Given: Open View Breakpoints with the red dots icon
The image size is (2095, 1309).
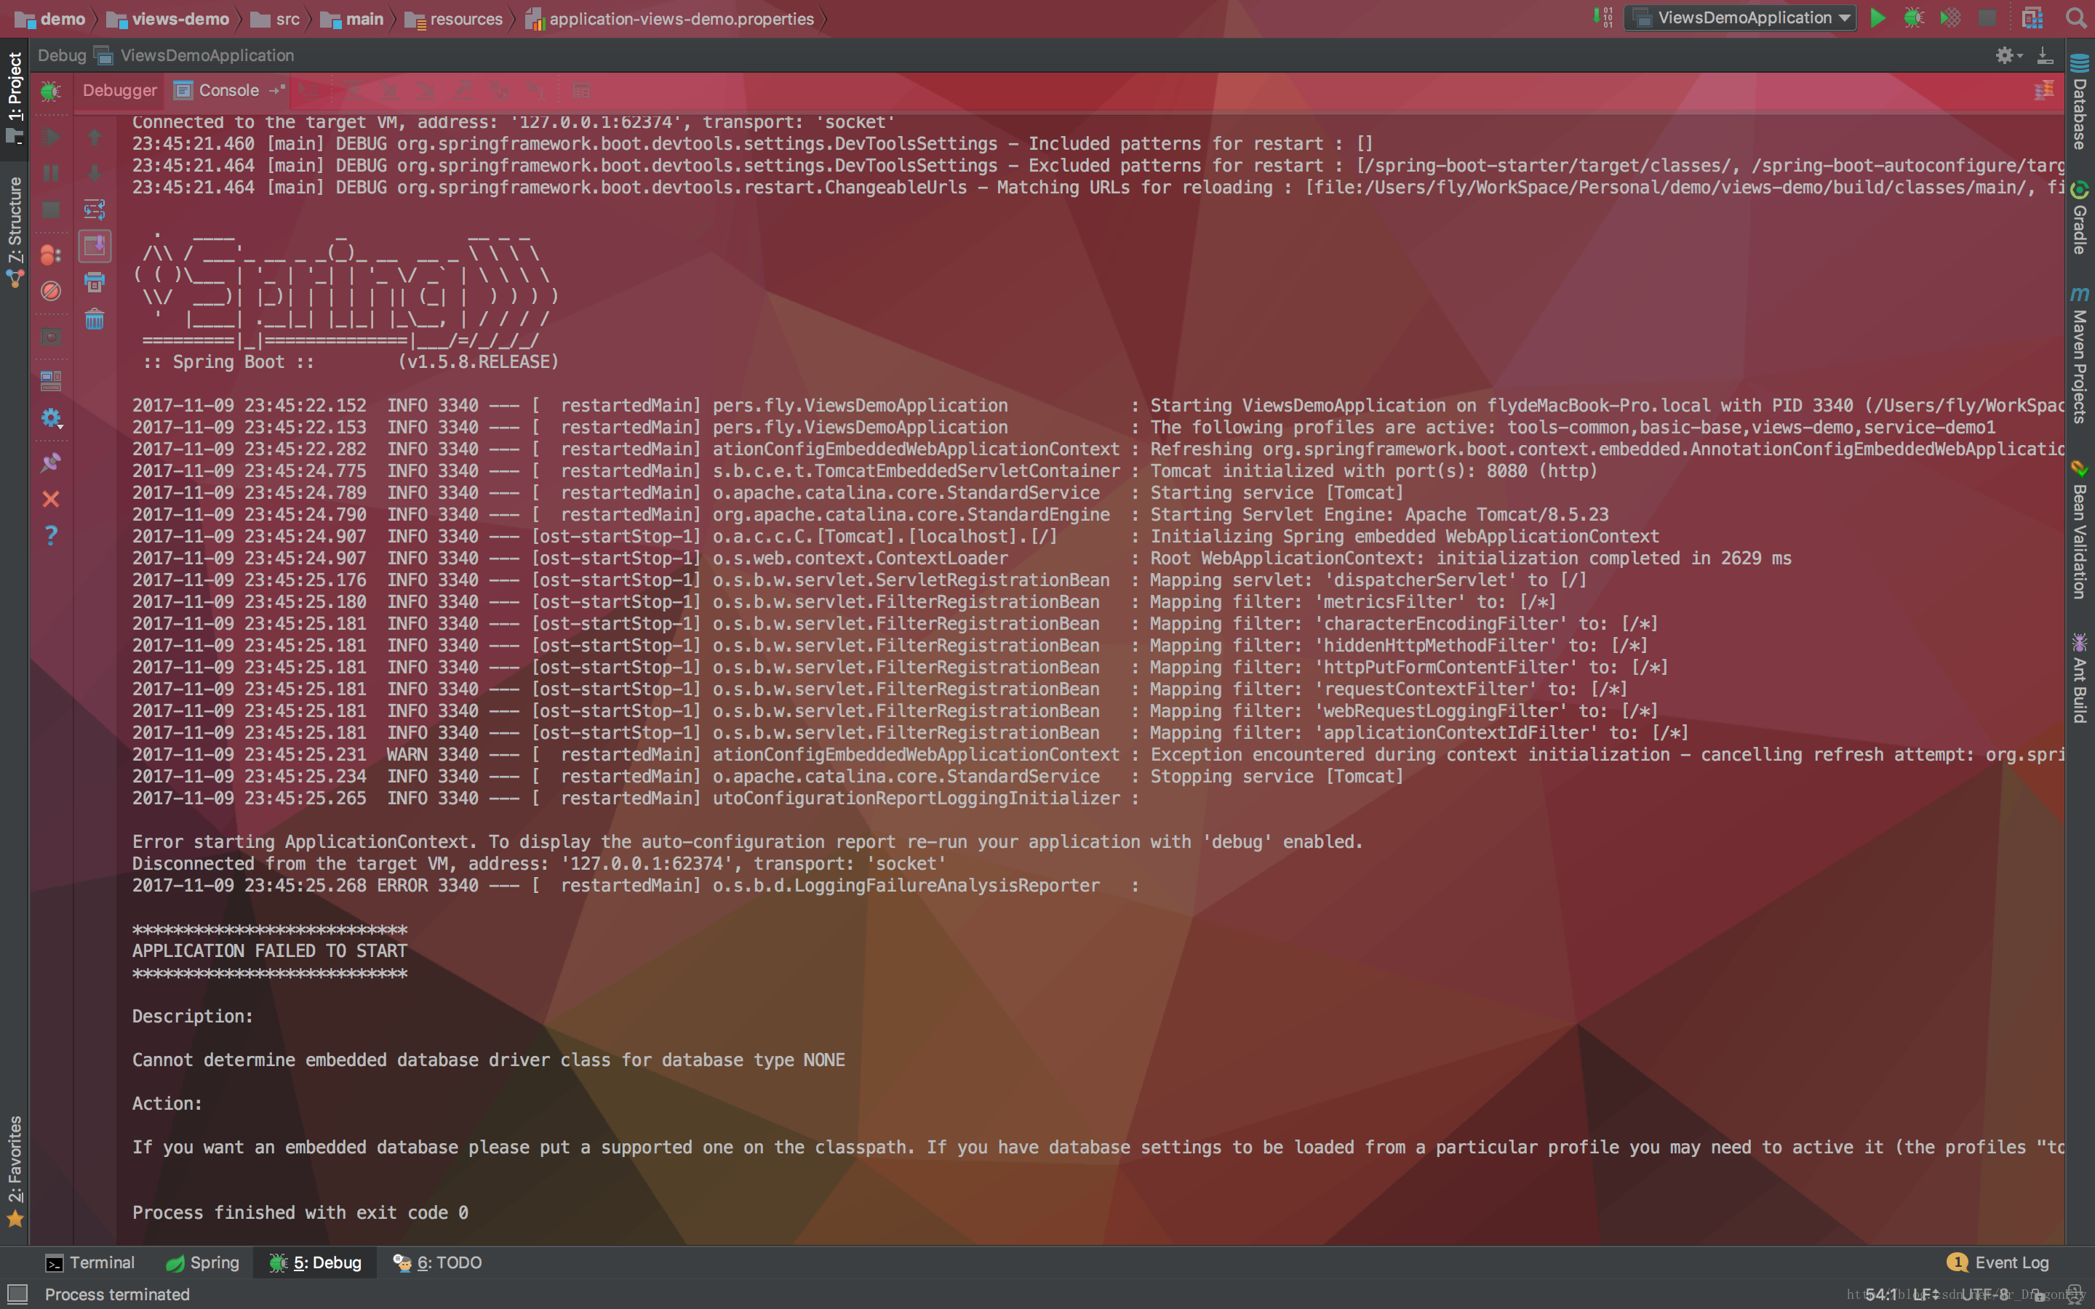Looking at the screenshot, I should [x=51, y=255].
